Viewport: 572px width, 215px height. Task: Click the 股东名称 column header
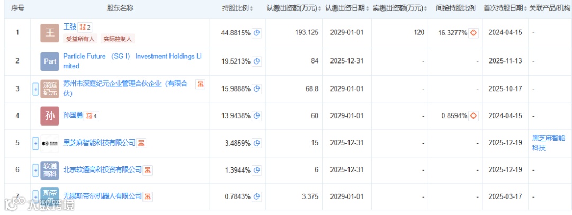pos(120,8)
